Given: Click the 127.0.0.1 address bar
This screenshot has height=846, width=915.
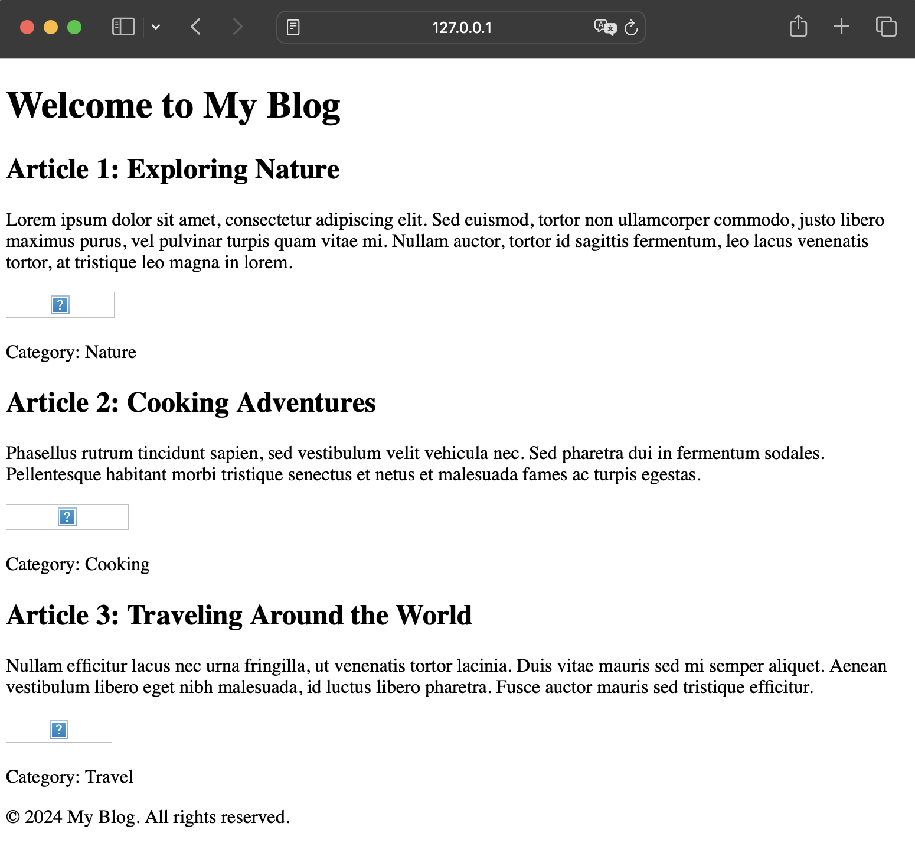Looking at the screenshot, I should click(x=461, y=28).
